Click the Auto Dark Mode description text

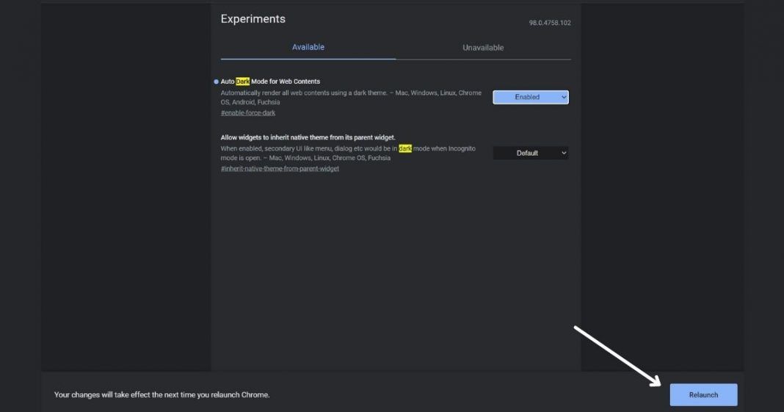351,98
